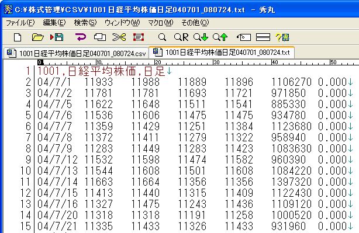
Task: Click value 960390 on line 9
Action: point(288,160)
